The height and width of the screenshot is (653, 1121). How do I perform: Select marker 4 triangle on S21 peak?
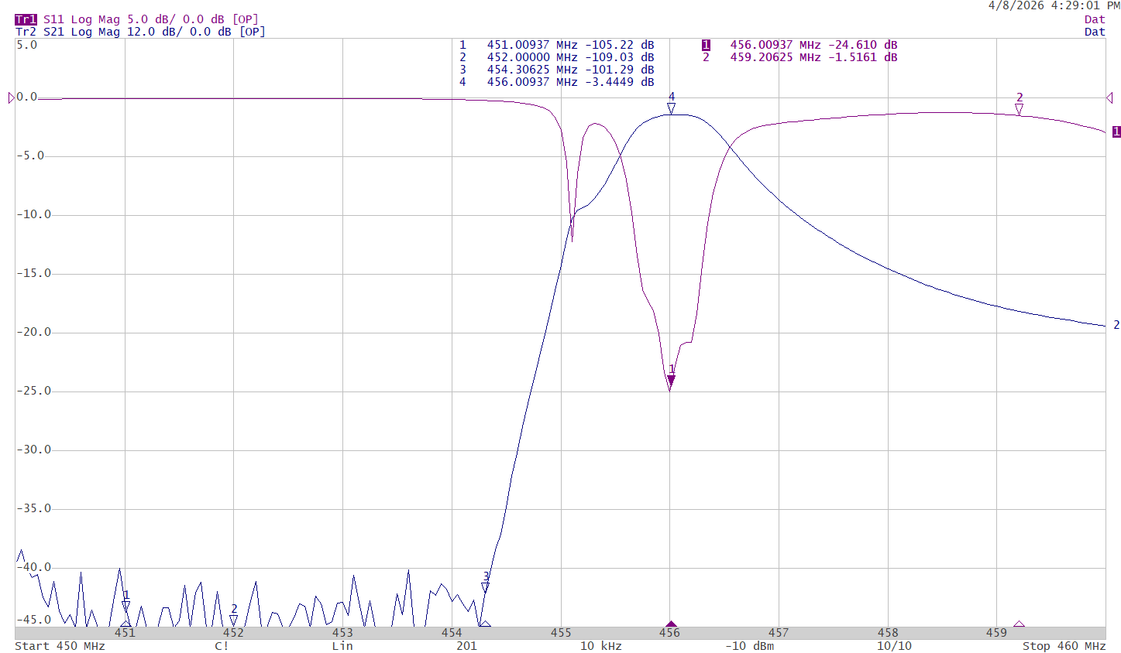pyautogui.click(x=671, y=109)
